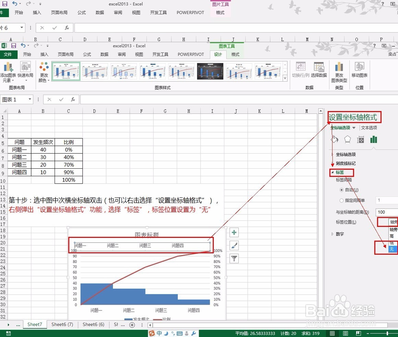Click the Sogou 中 language toggle
Screen dimensions: 398x337
(159, 333)
